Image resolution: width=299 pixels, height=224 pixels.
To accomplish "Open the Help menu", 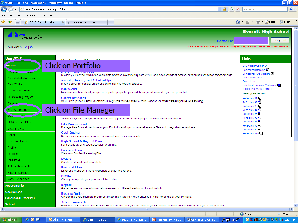I will click(52, 16).
